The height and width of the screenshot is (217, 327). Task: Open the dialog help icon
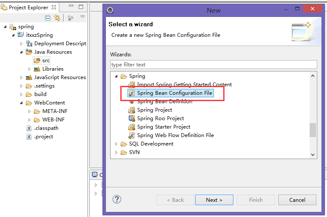[117, 199]
